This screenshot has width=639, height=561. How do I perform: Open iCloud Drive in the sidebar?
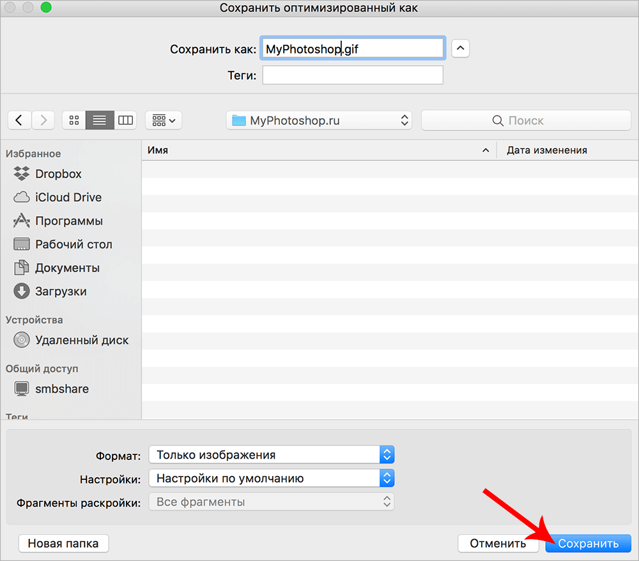pos(68,197)
